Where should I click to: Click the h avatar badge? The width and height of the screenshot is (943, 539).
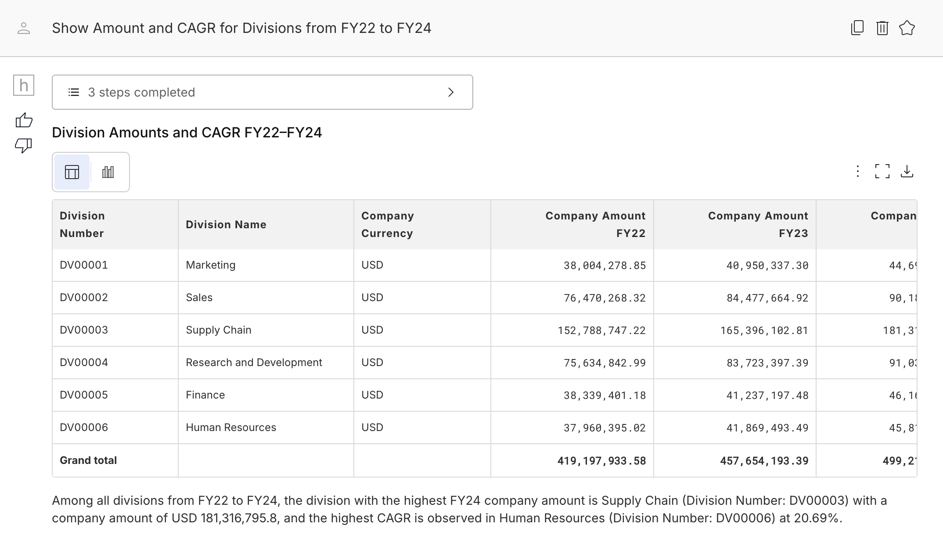(24, 85)
